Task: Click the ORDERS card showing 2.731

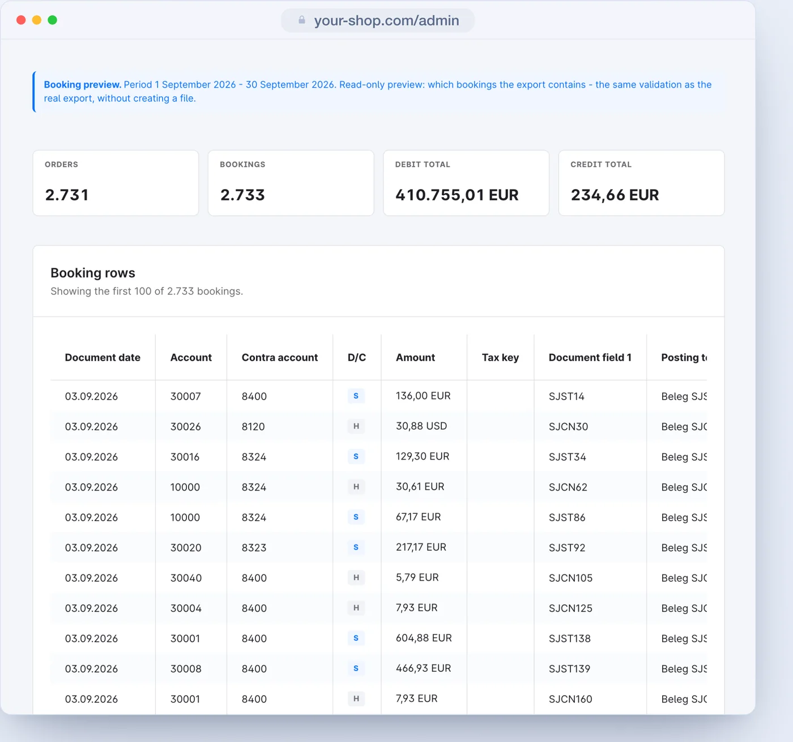Action: pos(116,183)
